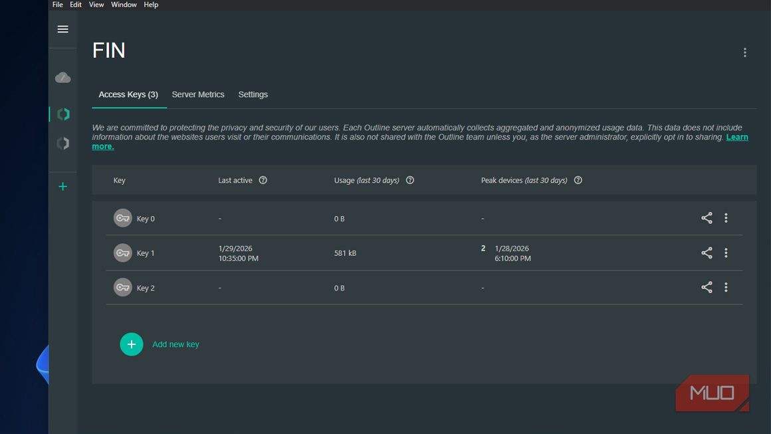The image size is (771, 434).
Task: Click the Key 1 name label
Action: point(146,253)
